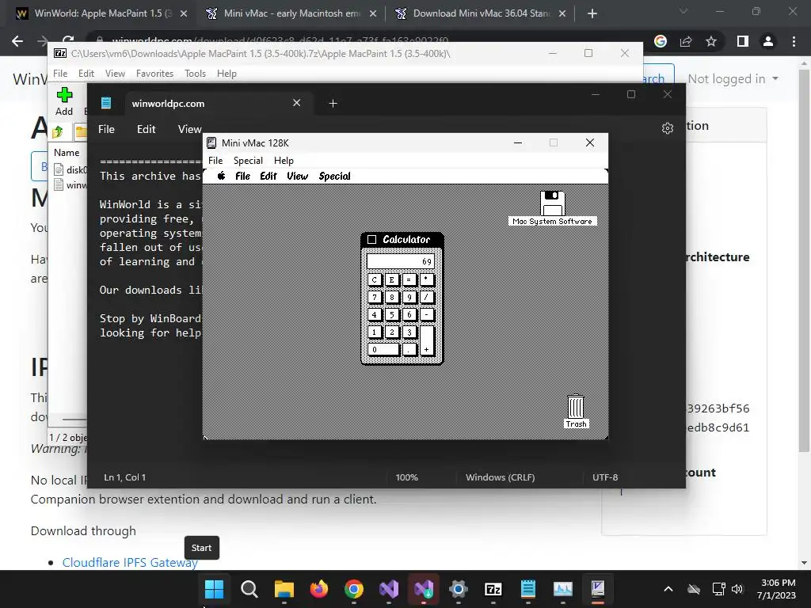
Task: Open Chrome side panel icon
Action: (743, 41)
